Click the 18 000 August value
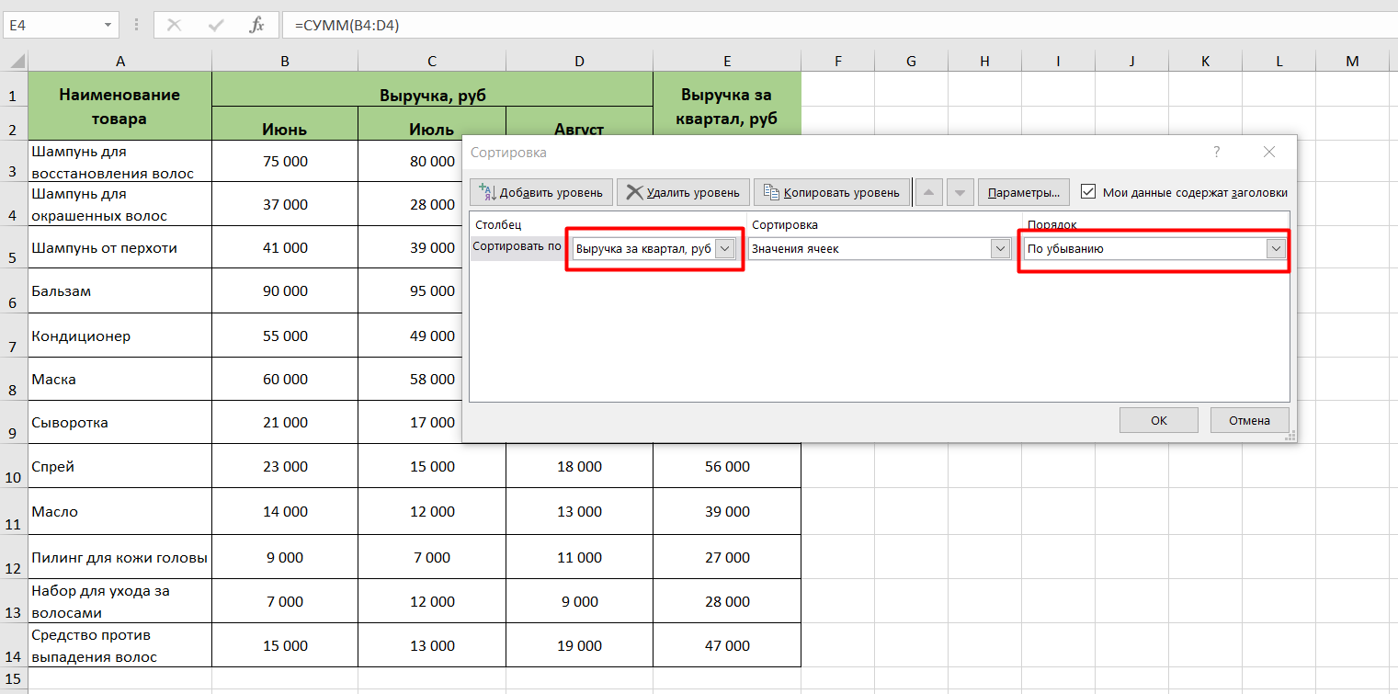Viewport: 1398px width, 694px height. tap(579, 466)
